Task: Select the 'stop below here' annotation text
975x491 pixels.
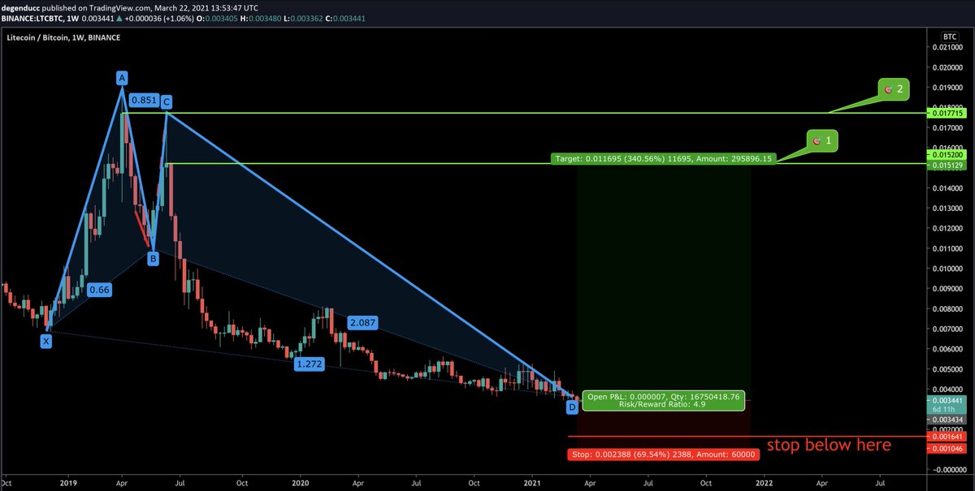Action: (829, 445)
